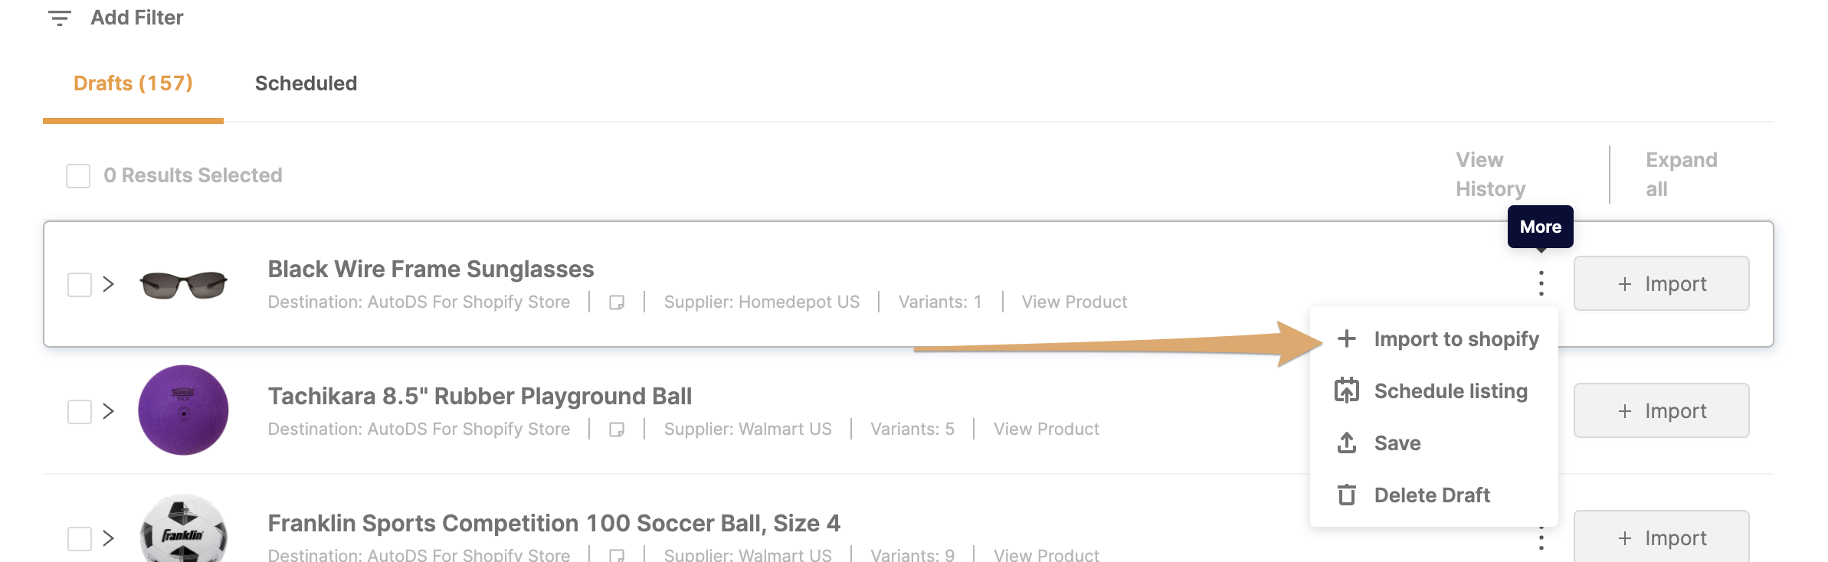
Task: Expand the Tachikara Playground Ball row
Action: (109, 411)
